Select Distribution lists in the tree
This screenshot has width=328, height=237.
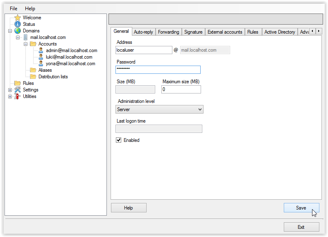[53, 77]
